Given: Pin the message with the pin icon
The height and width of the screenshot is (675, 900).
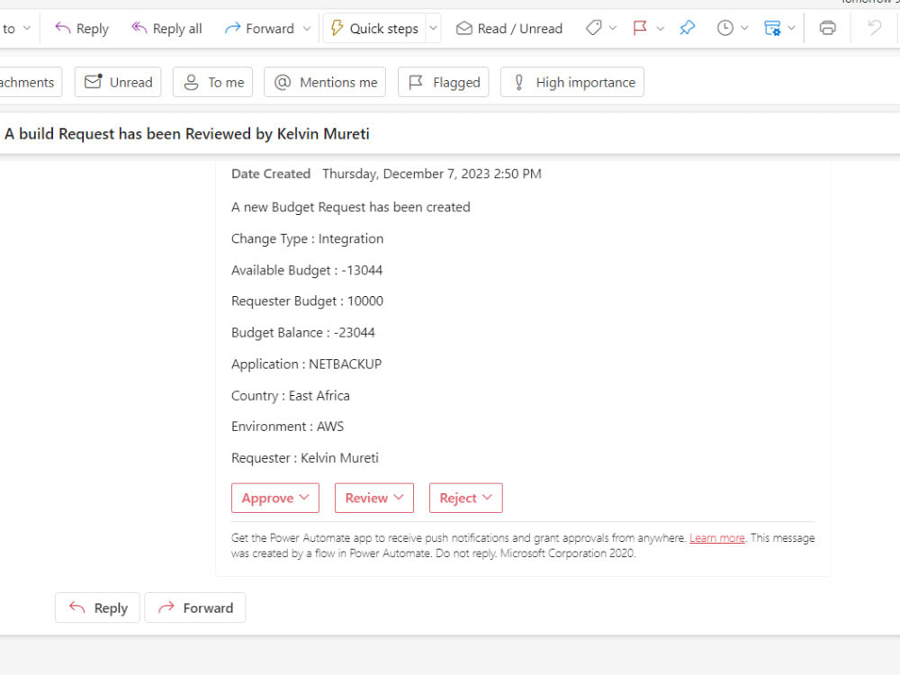Looking at the screenshot, I should coord(687,28).
